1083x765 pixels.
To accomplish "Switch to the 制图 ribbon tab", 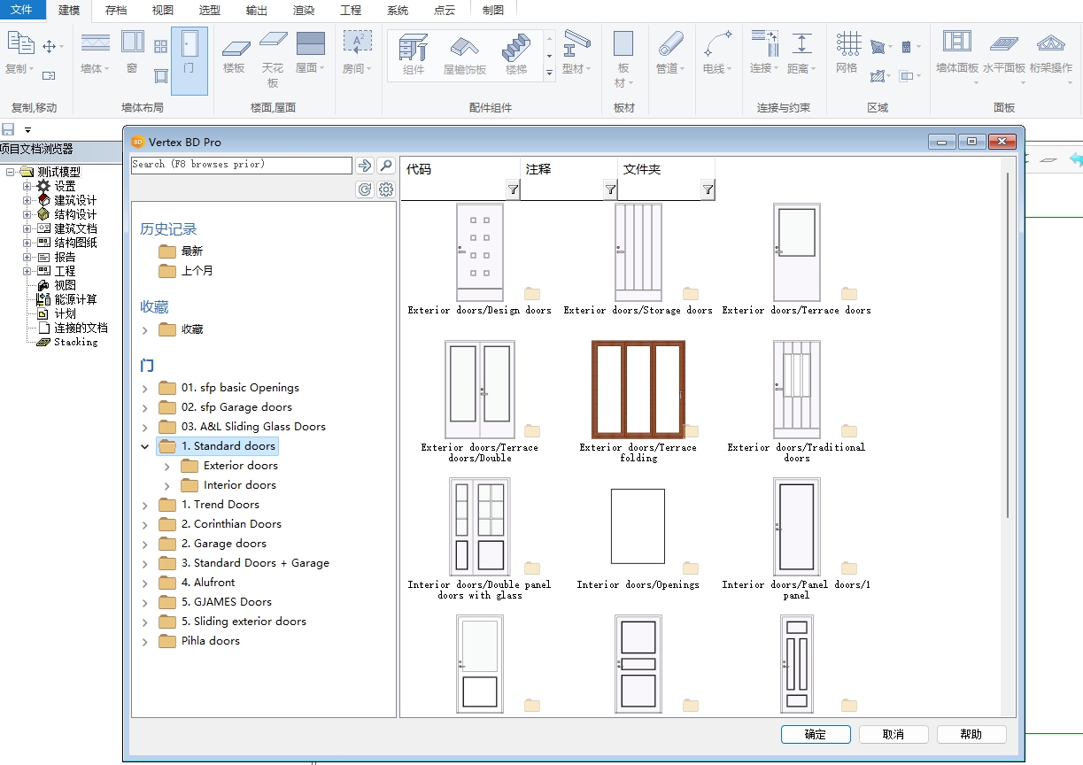I will click(493, 11).
